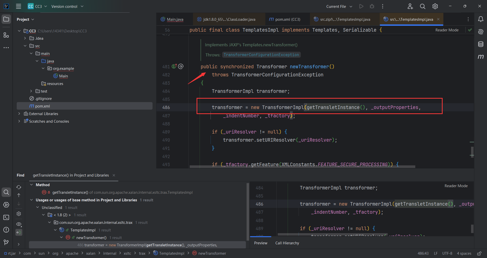487x258 pixels.
Task: Click the rt.jar breadcrumb
Action: (10, 253)
